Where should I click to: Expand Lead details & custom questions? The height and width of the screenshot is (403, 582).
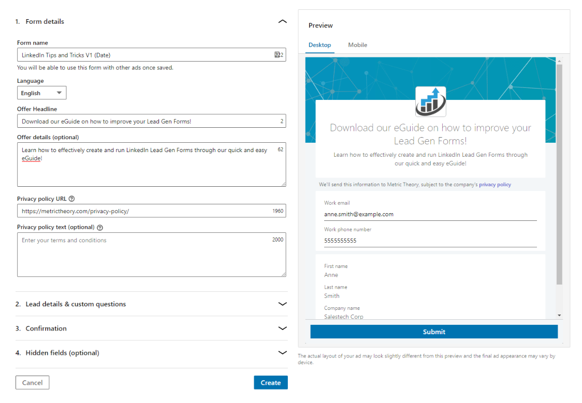(282, 304)
